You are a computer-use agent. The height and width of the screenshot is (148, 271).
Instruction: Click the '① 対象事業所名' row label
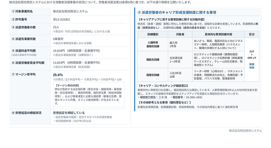[22, 11]
